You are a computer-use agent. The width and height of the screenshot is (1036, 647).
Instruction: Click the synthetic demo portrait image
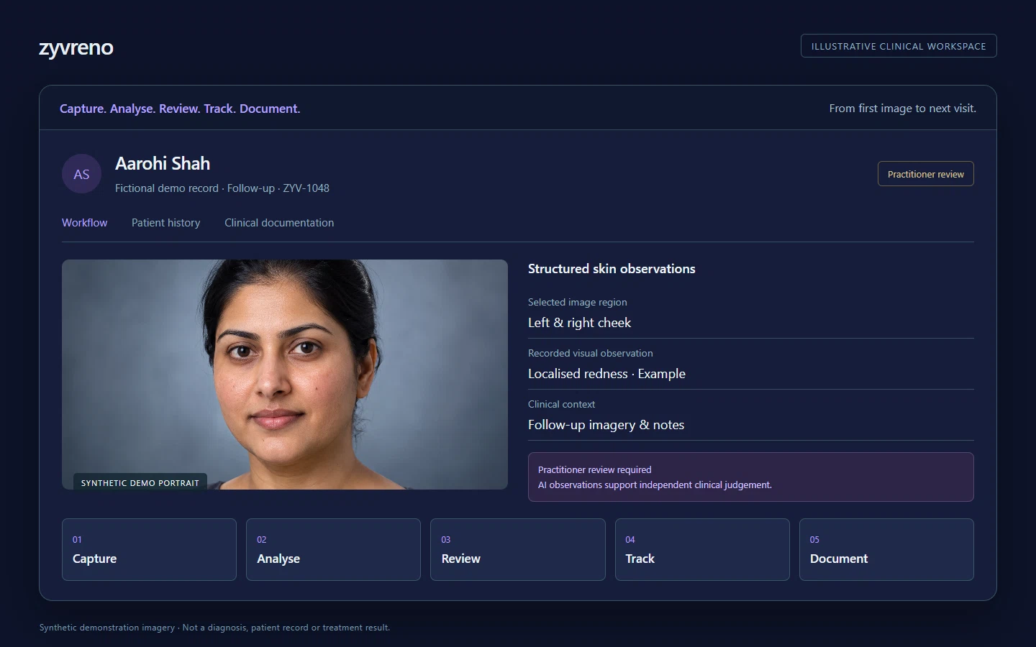click(285, 374)
